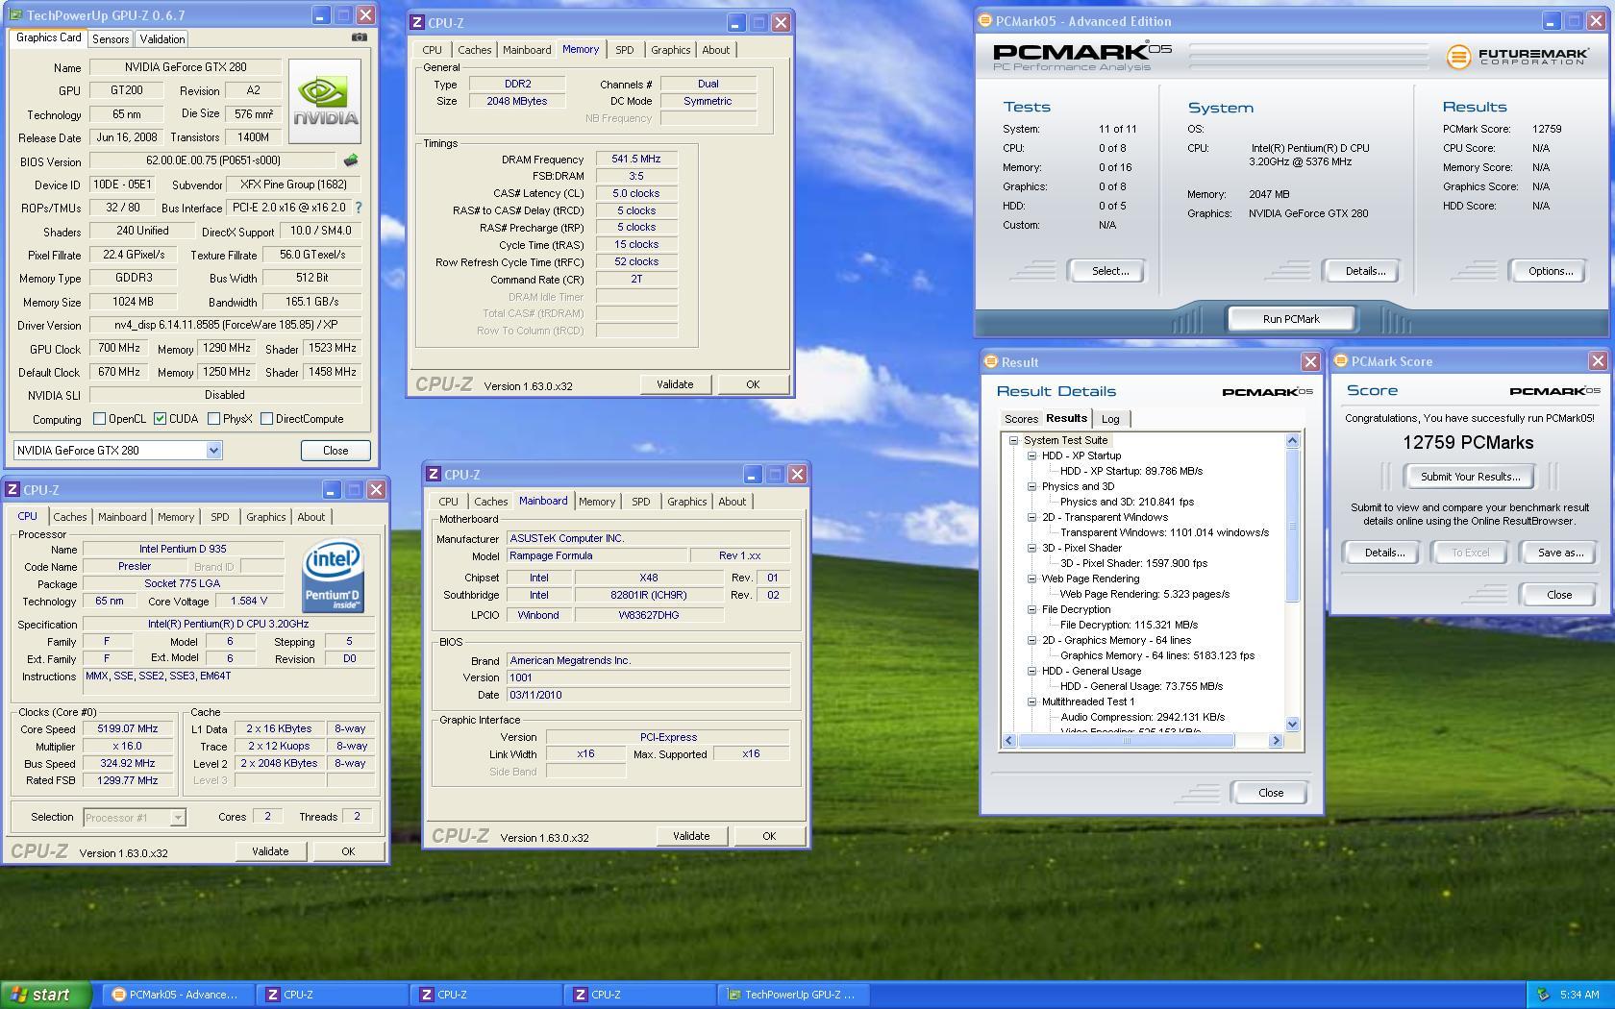Open the Mainboard tab in CPU-Z CPU window
1615x1009 pixels.
[x=122, y=517]
